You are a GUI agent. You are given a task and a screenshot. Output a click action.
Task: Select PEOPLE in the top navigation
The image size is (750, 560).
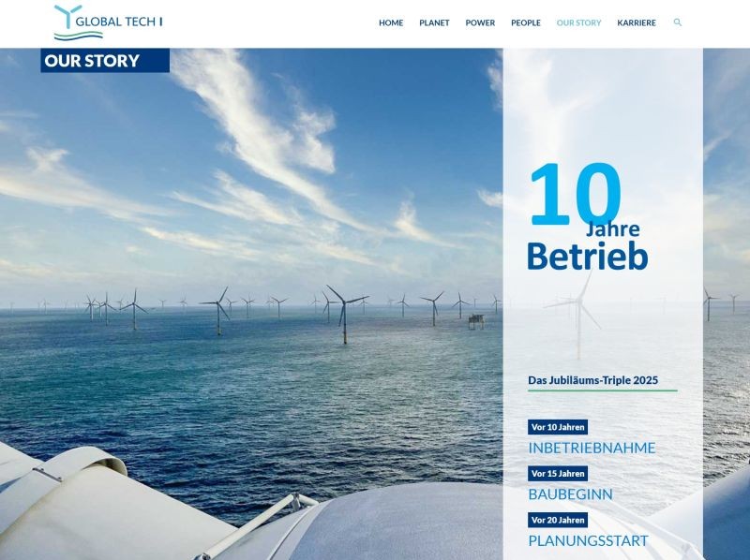click(x=525, y=22)
